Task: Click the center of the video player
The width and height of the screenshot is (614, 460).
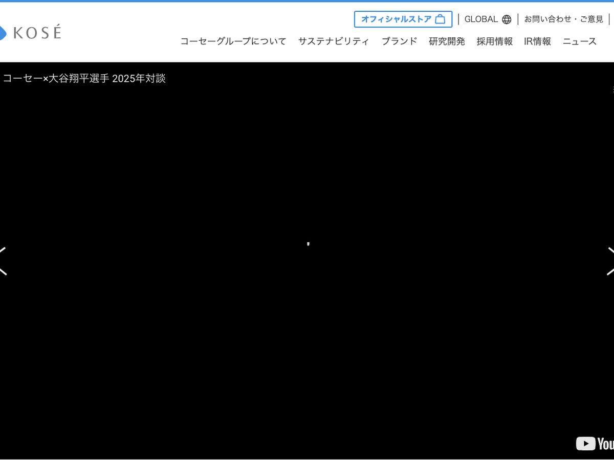Action: (x=307, y=261)
